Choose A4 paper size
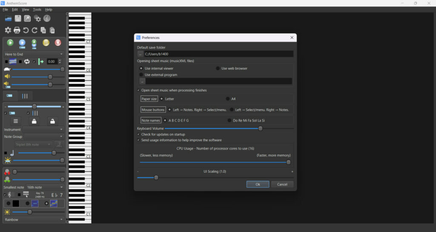This screenshot has width=436, height=232. (228, 99)
